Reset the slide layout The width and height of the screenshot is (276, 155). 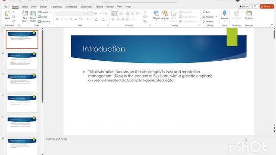point(42,17)
